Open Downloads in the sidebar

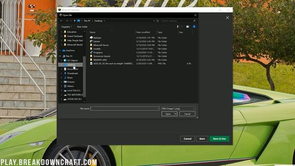(72, 73)
